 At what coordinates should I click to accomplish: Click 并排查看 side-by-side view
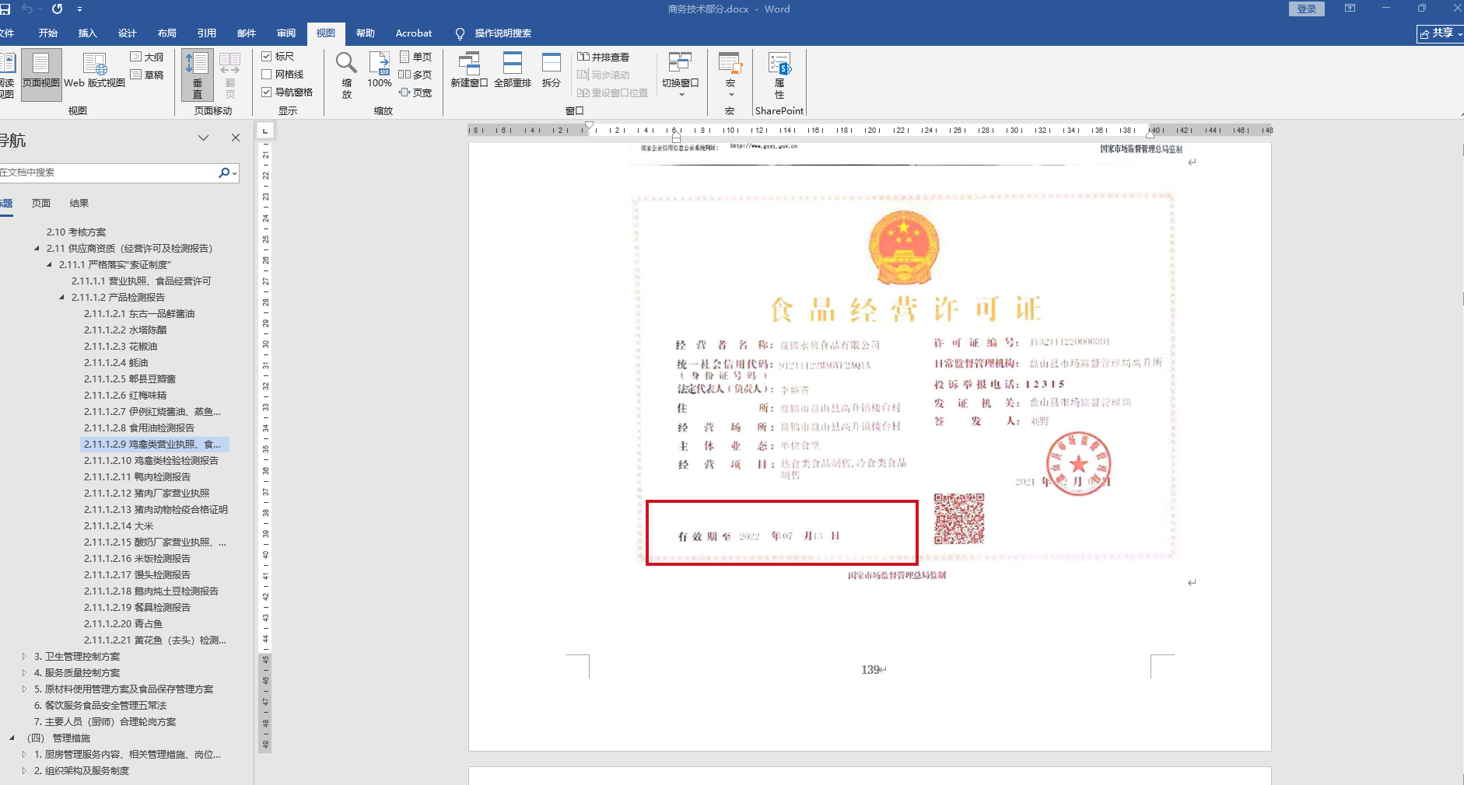click(x=603, y=57)
